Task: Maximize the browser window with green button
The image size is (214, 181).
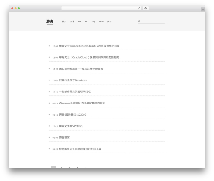Action: click(19, 8)
